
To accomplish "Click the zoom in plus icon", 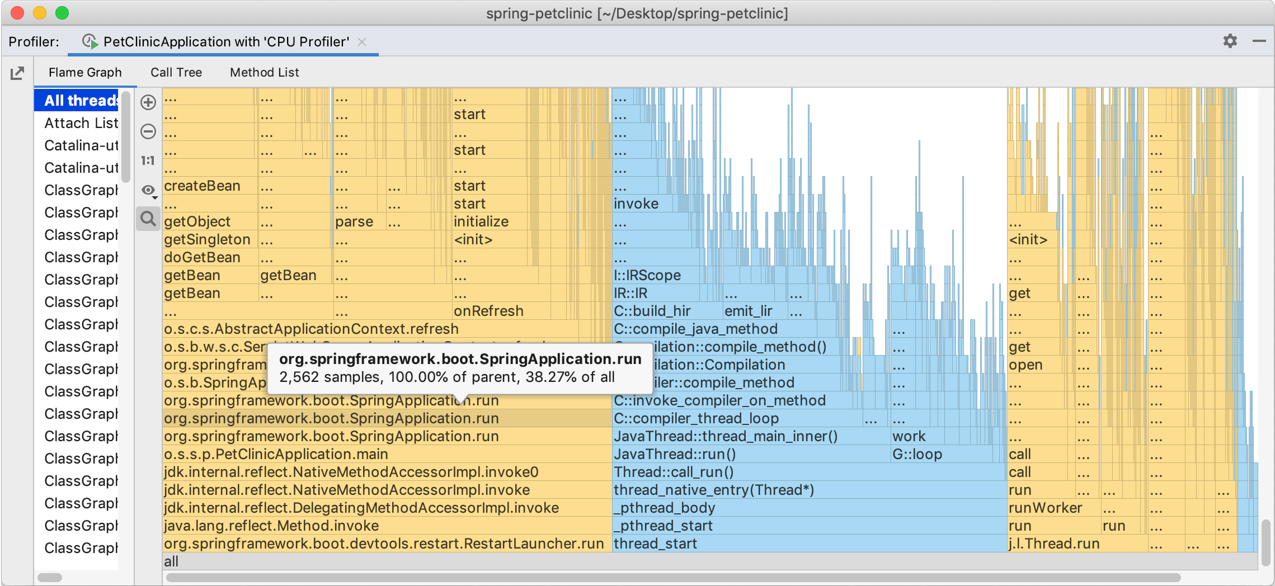I will tap(148, 102).
